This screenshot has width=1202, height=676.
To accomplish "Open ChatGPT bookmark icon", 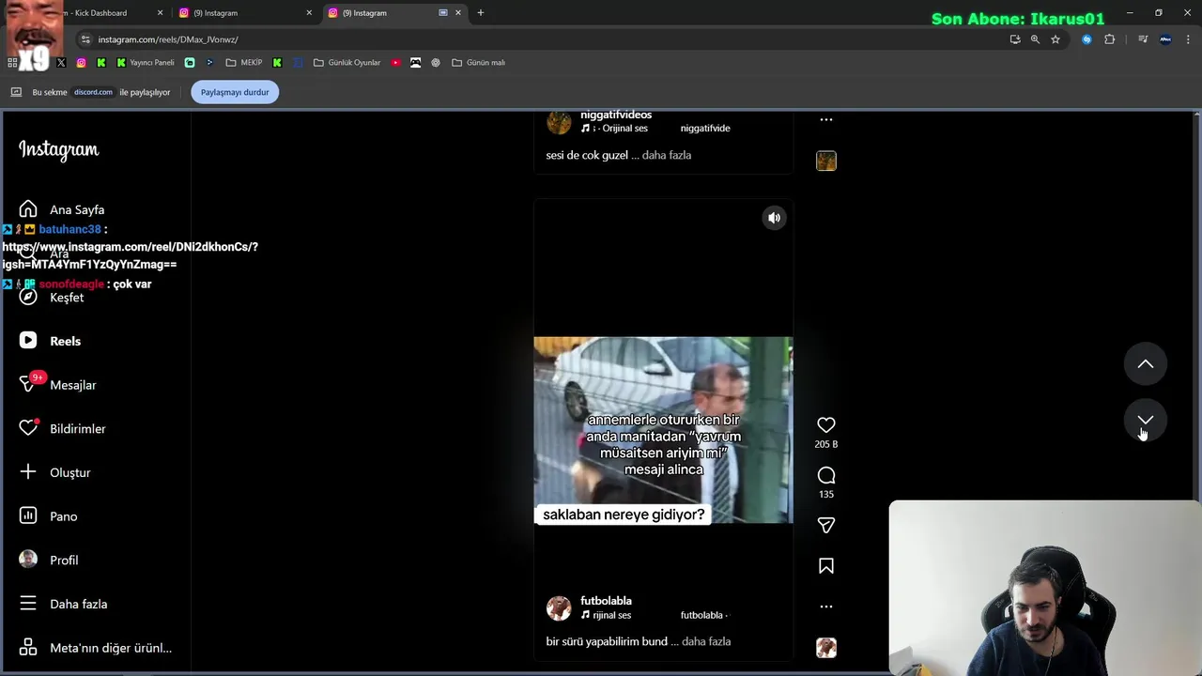I will 436,63.
